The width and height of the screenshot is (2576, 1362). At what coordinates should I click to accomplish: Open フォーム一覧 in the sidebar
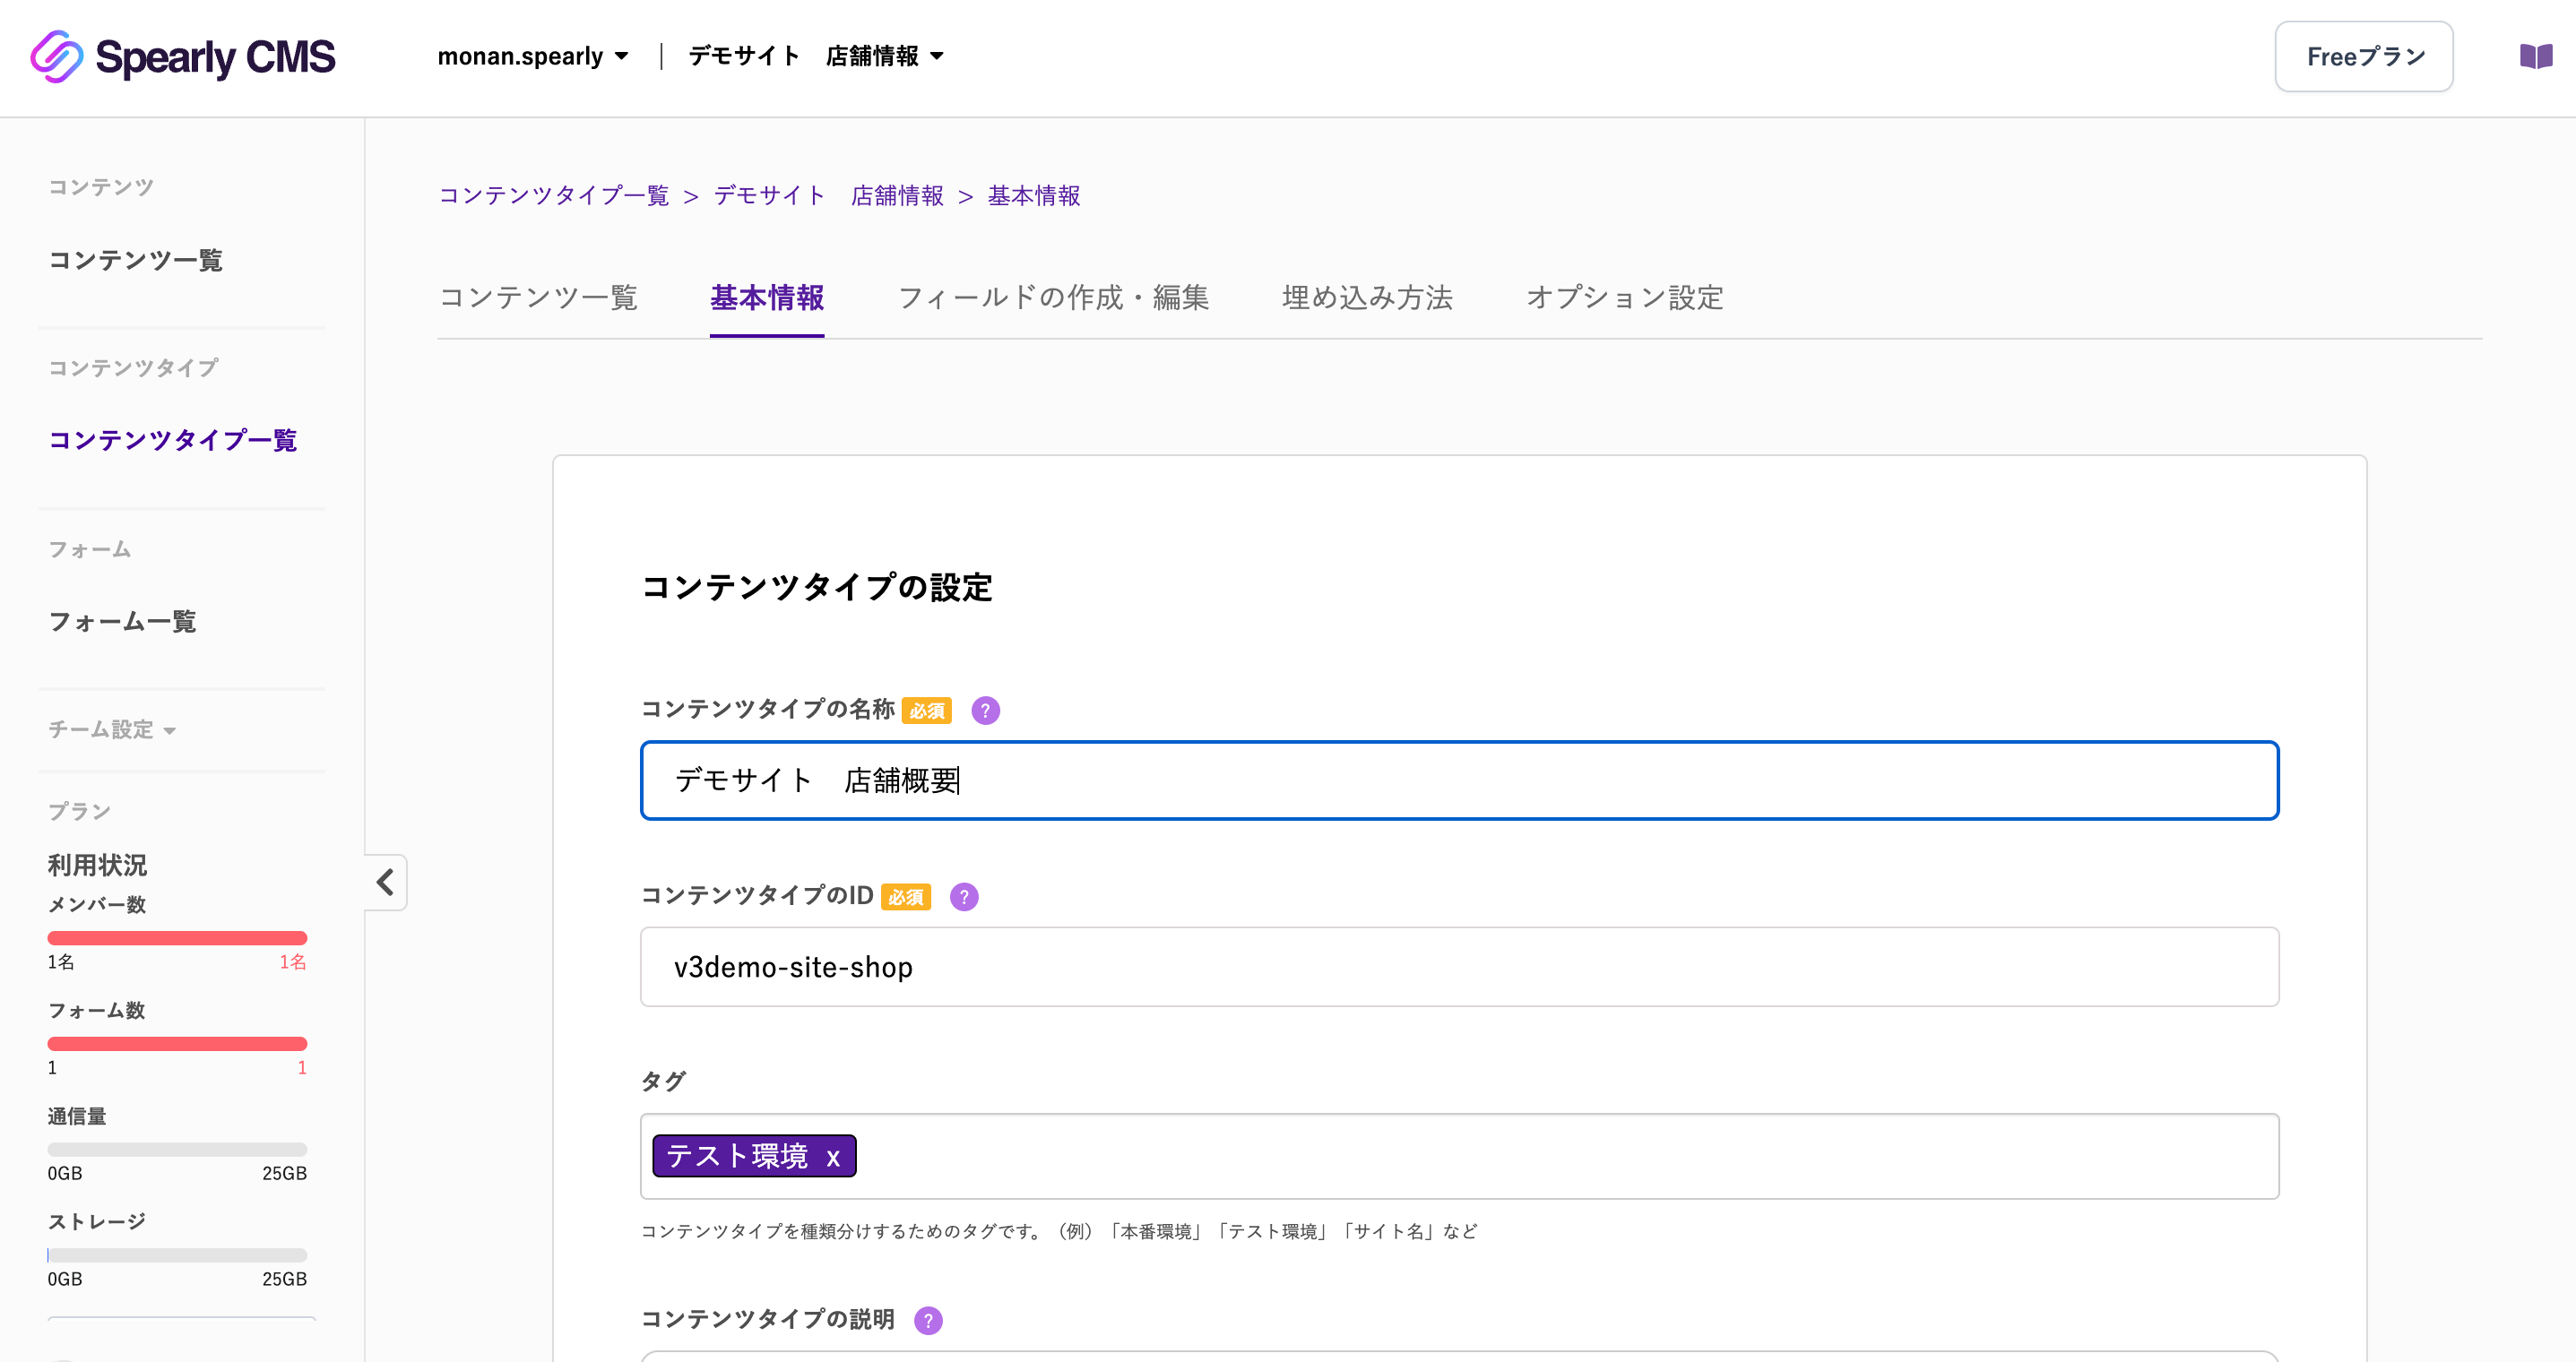point(124,622)
